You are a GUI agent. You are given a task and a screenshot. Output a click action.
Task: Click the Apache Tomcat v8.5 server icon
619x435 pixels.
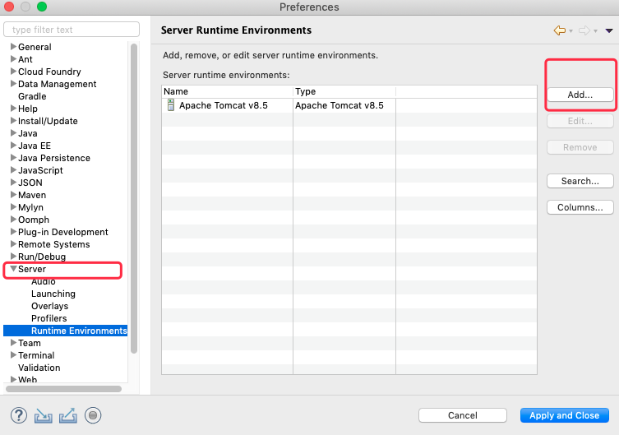171,105
